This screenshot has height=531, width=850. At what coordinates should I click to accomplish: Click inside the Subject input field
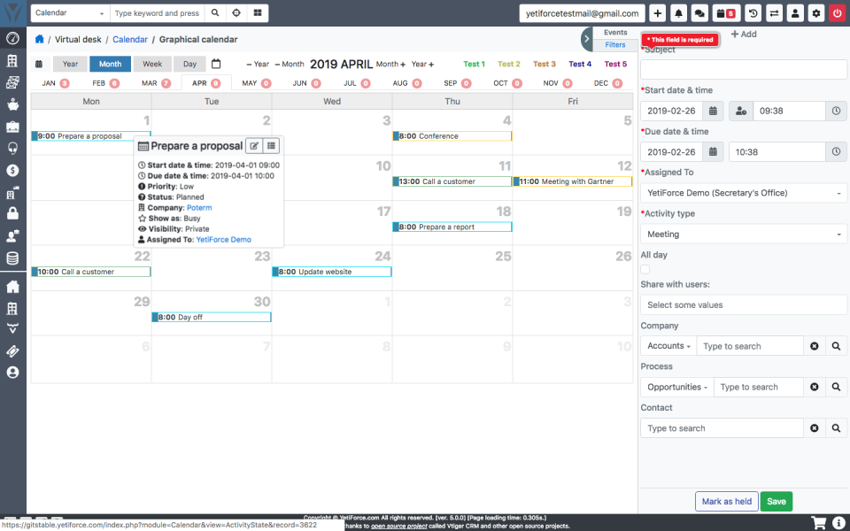click(743, 69)
